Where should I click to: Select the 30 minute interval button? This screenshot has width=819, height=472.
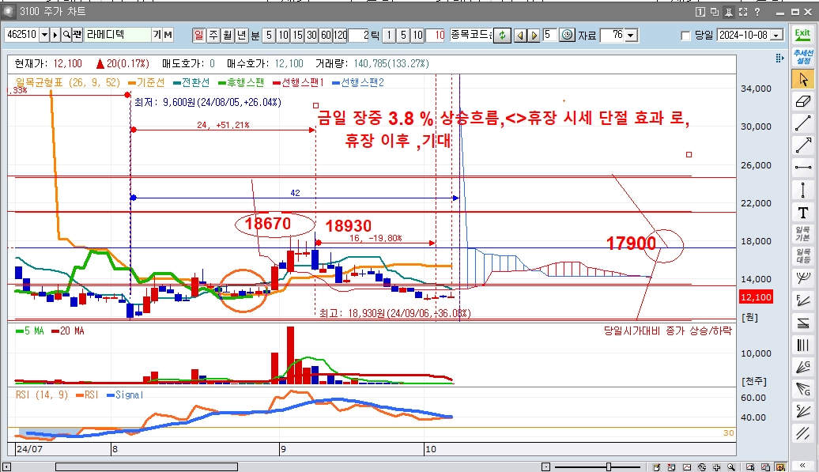311,35
